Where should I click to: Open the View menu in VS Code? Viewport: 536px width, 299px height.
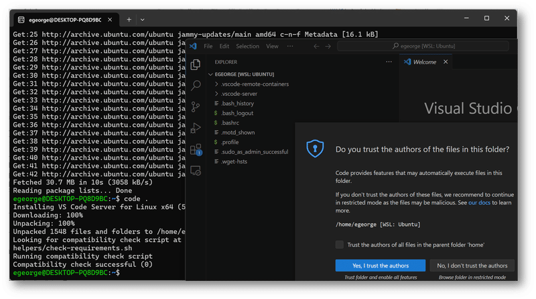(x=272, y=46)
